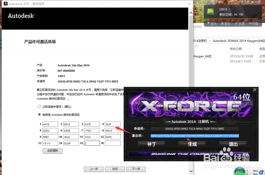This screenshot has height=175, width=265.
Task: Click the '下一步' next button
Action: pyautogui.click(x=136, y=169)
